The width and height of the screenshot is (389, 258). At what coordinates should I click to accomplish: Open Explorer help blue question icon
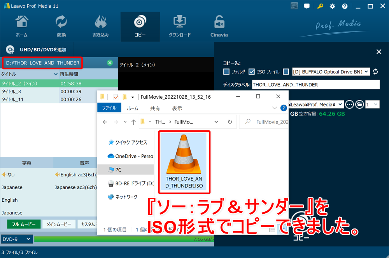(284, 108)
